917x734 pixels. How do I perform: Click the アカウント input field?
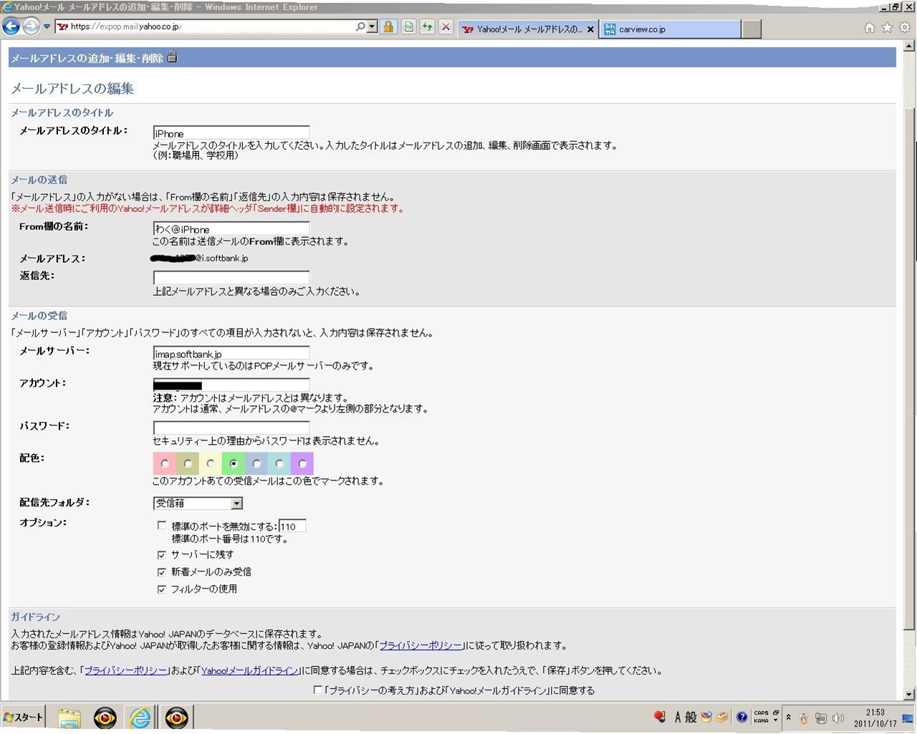pyautogui.click(x=231, y=385)
